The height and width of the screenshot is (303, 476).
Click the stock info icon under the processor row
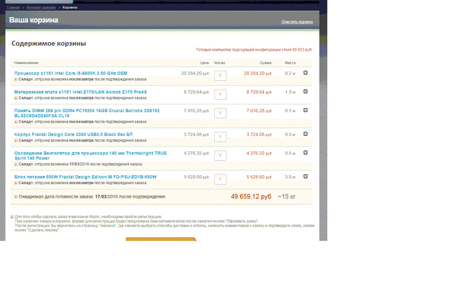(16, 79)
